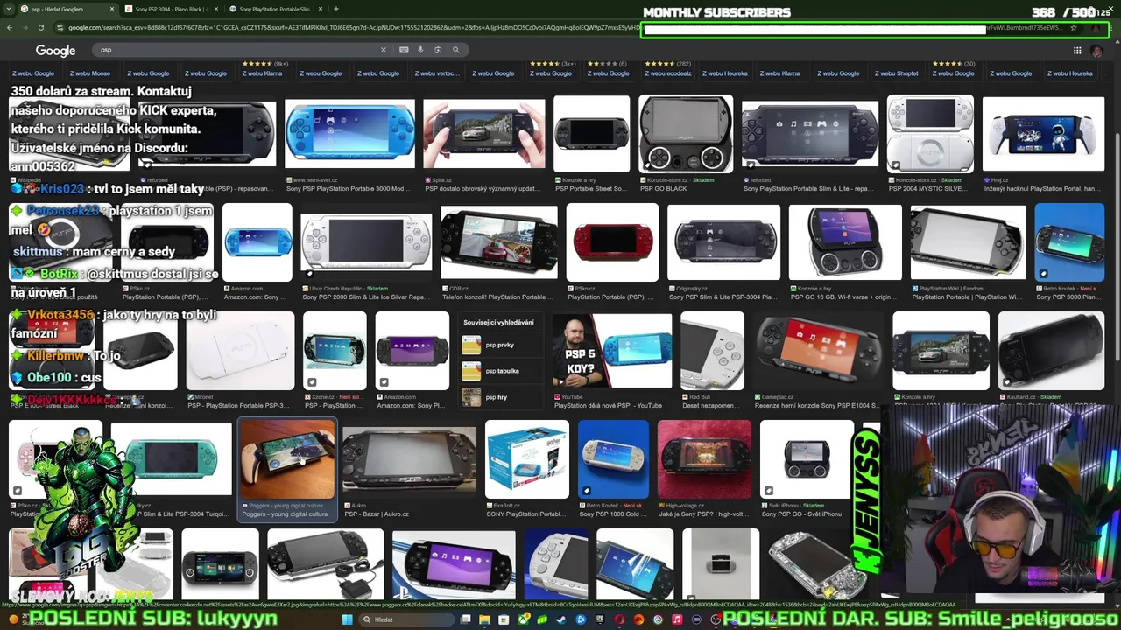
Task: Click the Google logo
Action: (x=55, y=51)
